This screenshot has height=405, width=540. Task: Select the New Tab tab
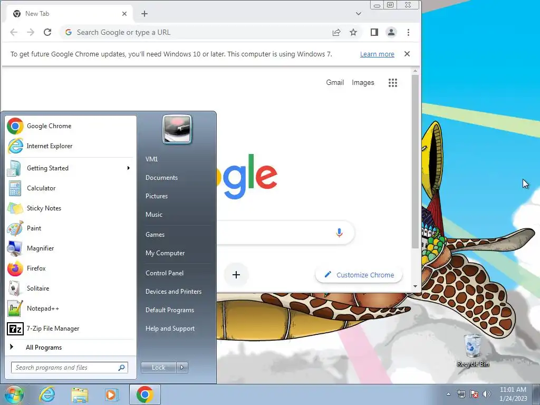coord(69,14)
